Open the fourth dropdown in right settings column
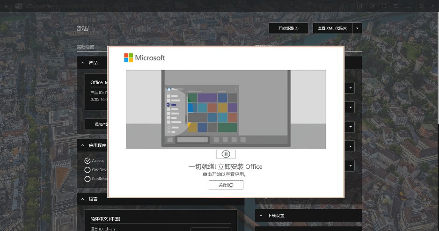This screenshot has height=231, width=439. pyautogui.click(x=350, y=146)
